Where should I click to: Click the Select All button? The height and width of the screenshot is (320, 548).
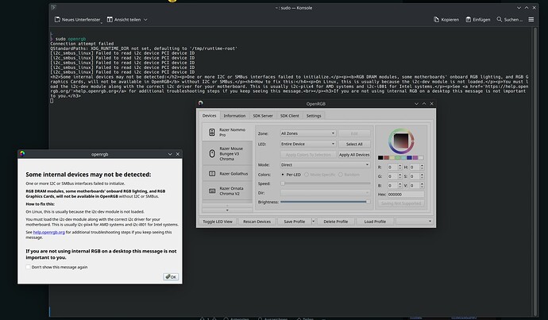pyautogui.click(x=354, y=144)
